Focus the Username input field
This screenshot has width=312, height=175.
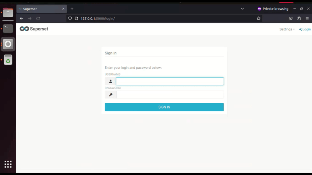click(170, 81)
